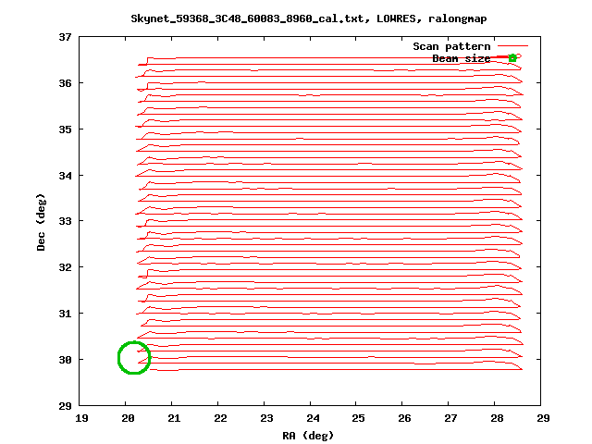Click the red line sample beside Scan pattern
This screenshot has height=444, width=592.
tap(512, 46)
